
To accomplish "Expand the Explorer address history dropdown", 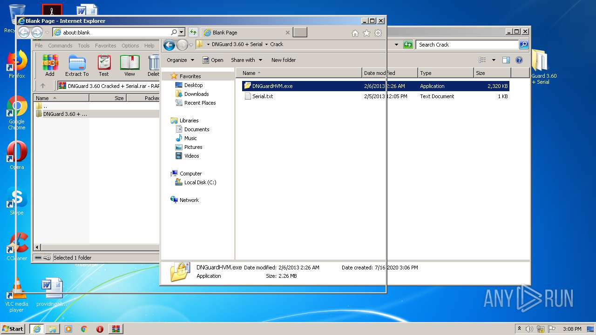I will click(x=396, y=45).
